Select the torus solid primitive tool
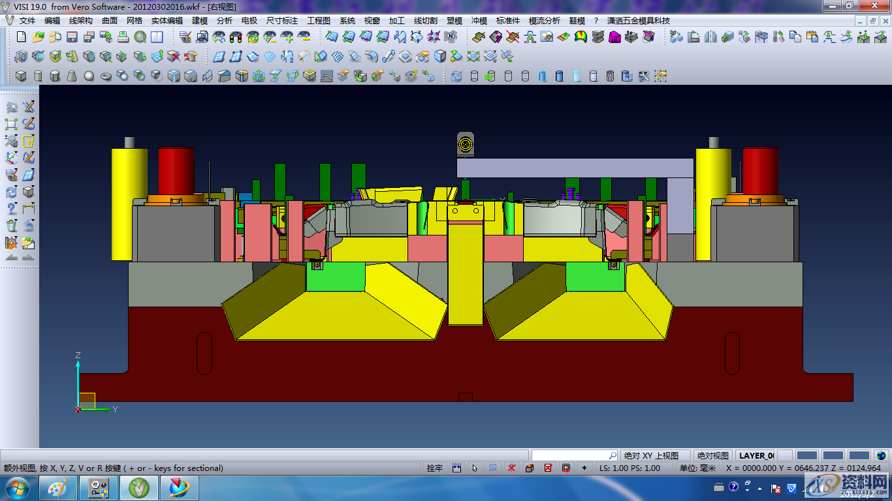The height and width of the screenshot is (501, 892). point(106,76)
